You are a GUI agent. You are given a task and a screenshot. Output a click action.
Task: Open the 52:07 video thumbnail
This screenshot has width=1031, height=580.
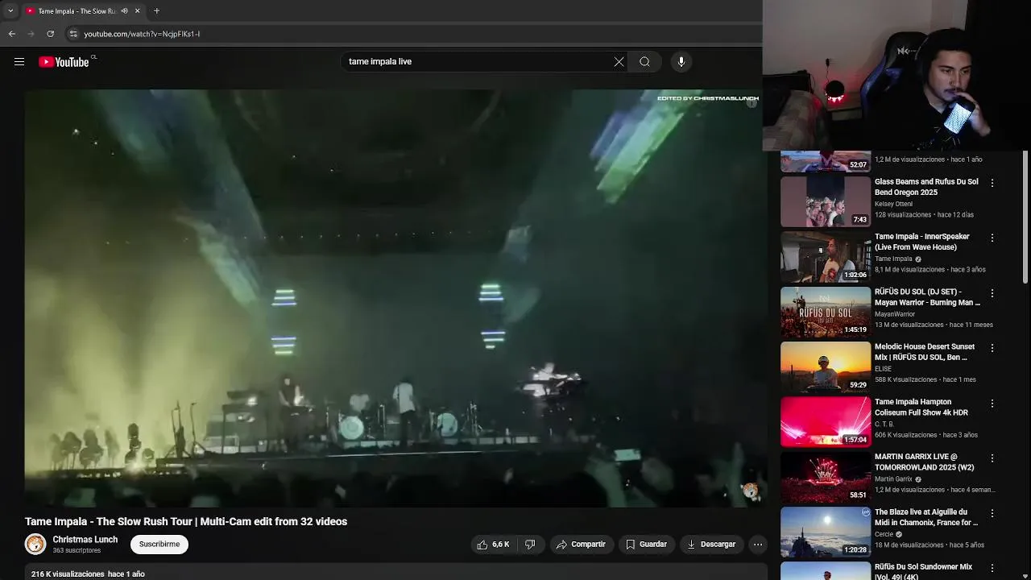(826, 161)
